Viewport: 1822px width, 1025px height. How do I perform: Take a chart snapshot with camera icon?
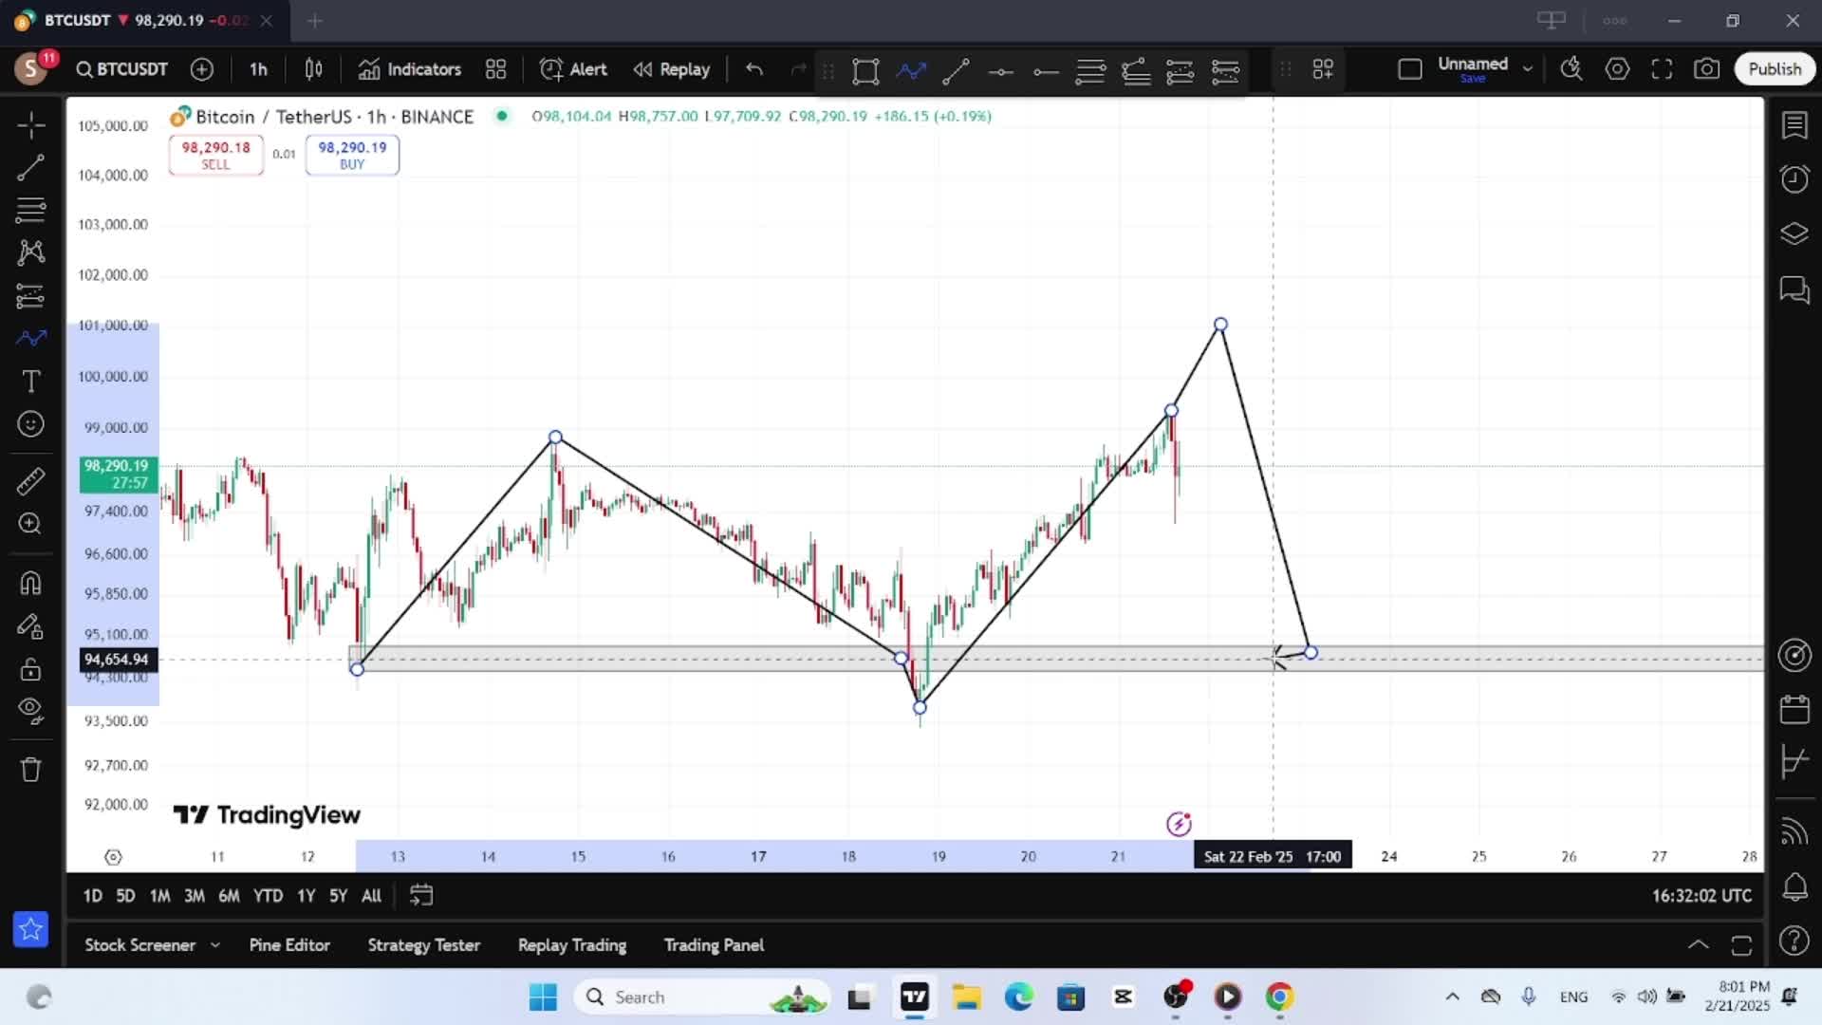click(1706, 69)
